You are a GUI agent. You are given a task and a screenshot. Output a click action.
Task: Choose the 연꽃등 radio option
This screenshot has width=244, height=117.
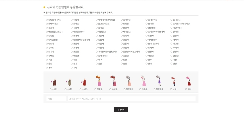[x=95, y=89]
